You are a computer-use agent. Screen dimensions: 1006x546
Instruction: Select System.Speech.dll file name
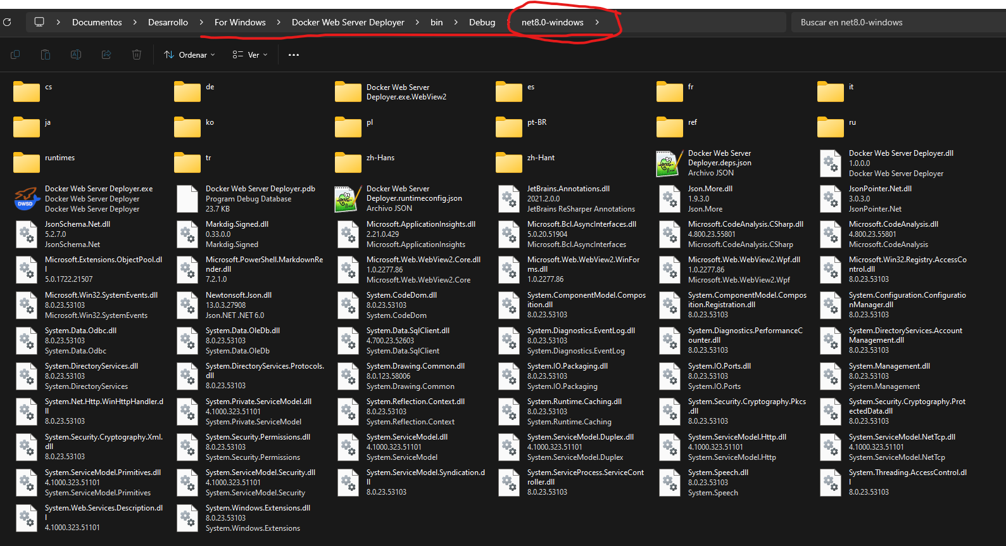point(718,473)
